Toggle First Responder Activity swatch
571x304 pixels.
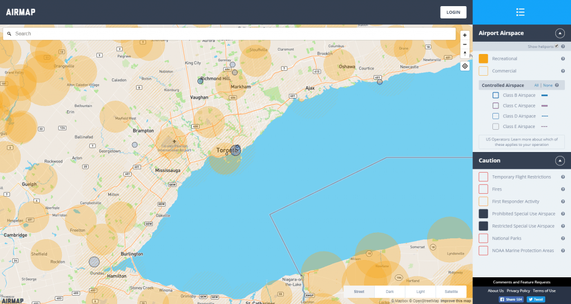coord(483,202)
